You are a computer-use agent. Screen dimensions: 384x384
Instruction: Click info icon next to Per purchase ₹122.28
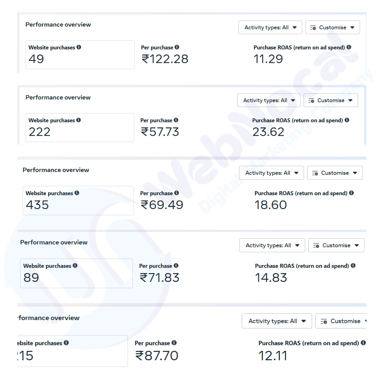[x=177, y=47]
